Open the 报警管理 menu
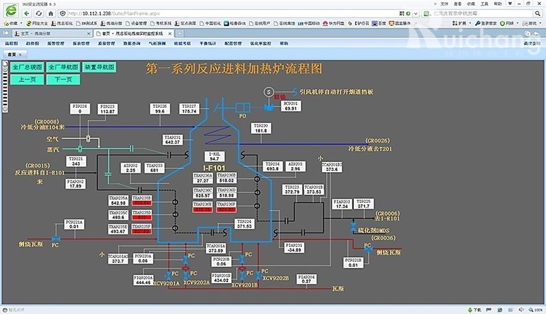Image resolution: width=546 pixels, height=314 pixels. 56,44
